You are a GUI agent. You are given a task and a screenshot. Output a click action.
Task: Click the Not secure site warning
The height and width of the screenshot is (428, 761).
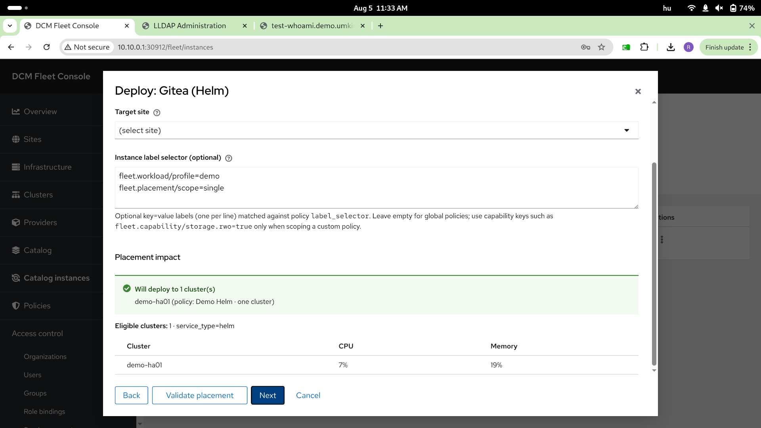pyautogui.click(x=87, y=47)
